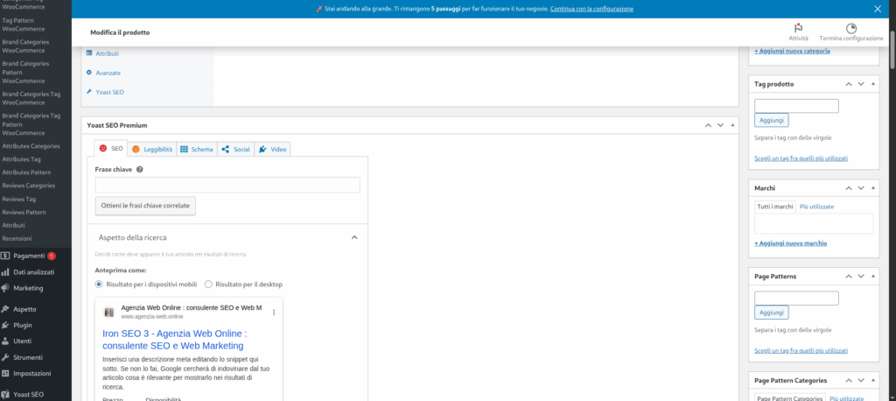
Task: Move Marchi panel down
Action: [861, 187]
